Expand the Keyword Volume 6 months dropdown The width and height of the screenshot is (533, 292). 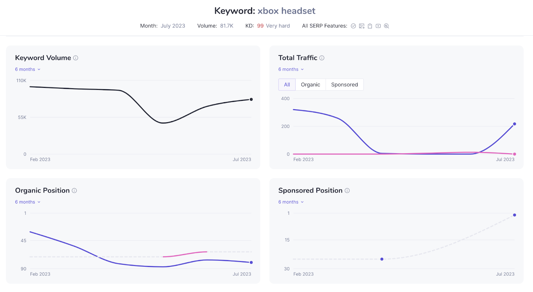[x=28, y=69]
